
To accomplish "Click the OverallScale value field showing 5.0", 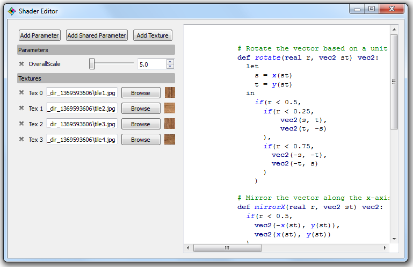I will 151,64.
